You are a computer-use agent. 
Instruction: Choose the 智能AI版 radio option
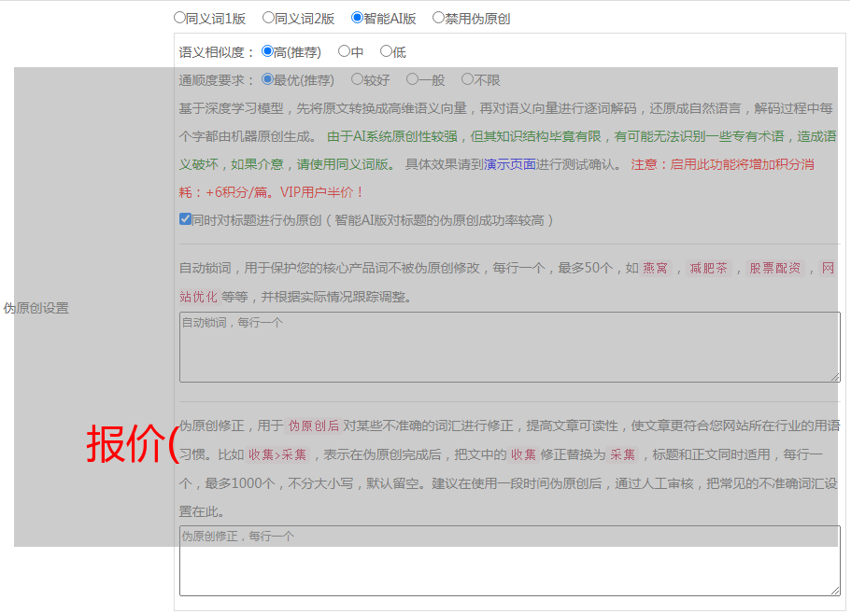(x=357, y=18)
